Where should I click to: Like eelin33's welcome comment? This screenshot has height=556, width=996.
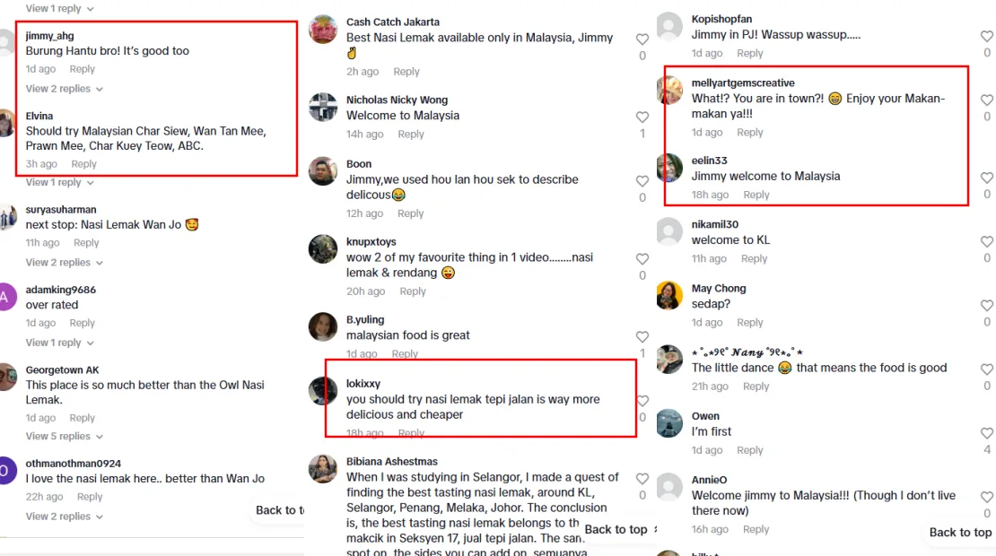click(x=986, y=178)
